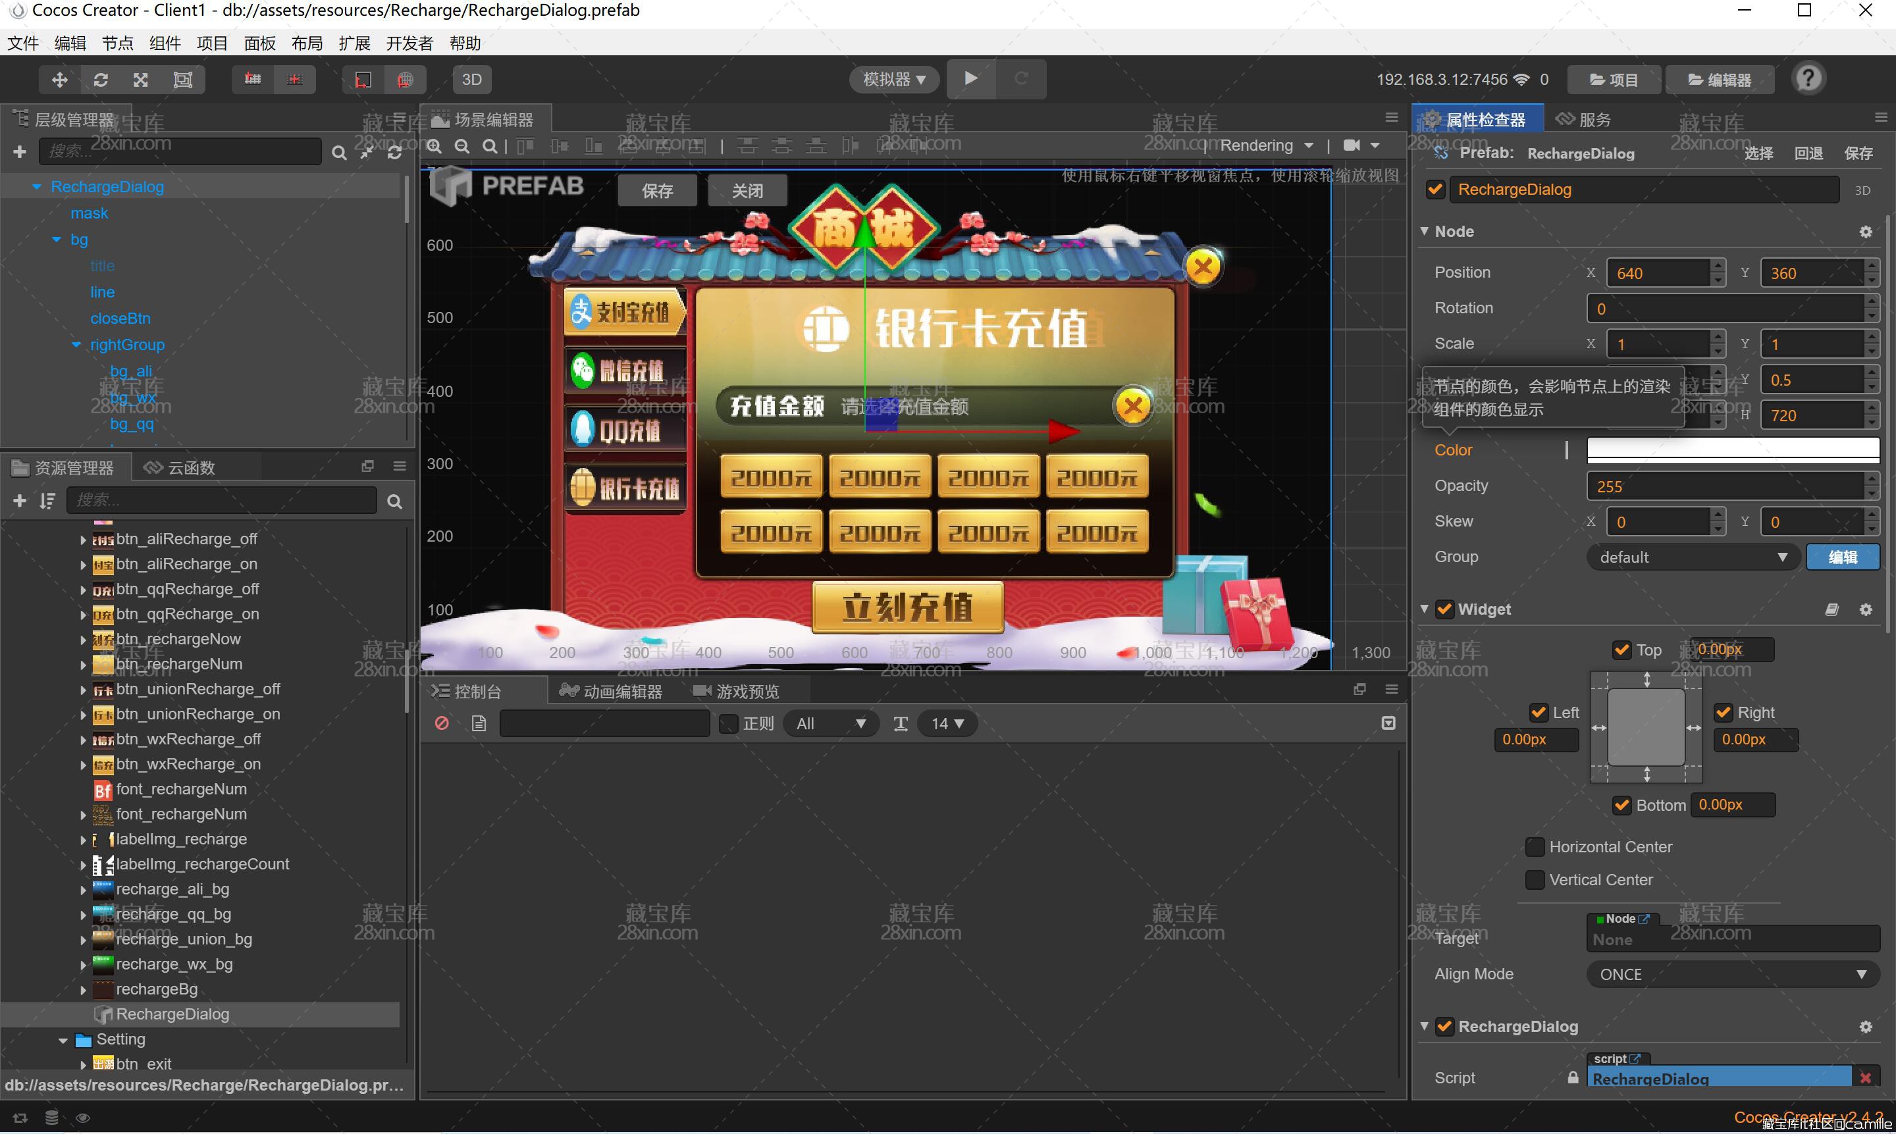Image resolution: width=1896 pixels, height=1134 pixels.
Task: Switch to the 云函数 tab
Action: tap(180, 468)
